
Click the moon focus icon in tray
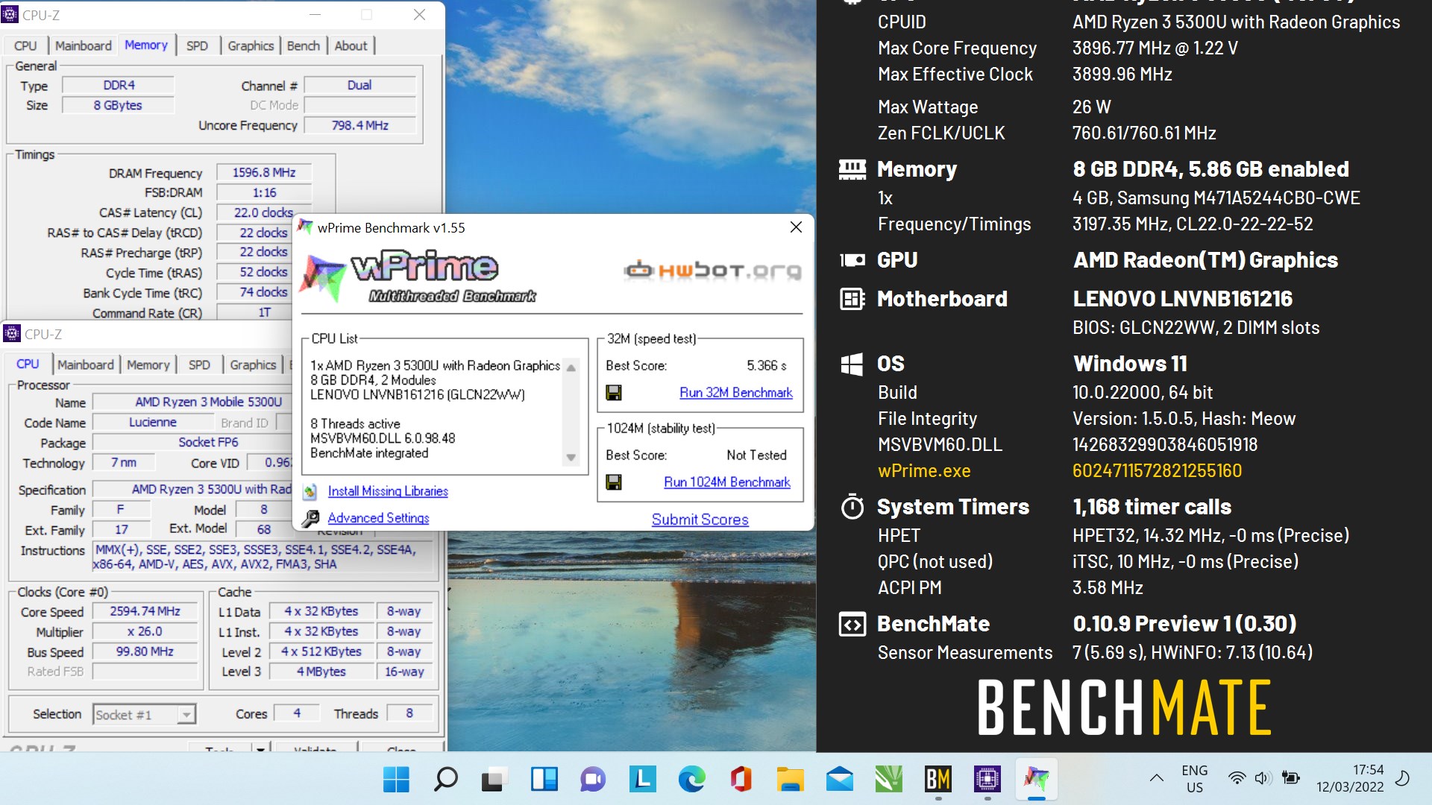pos(1402,779)
